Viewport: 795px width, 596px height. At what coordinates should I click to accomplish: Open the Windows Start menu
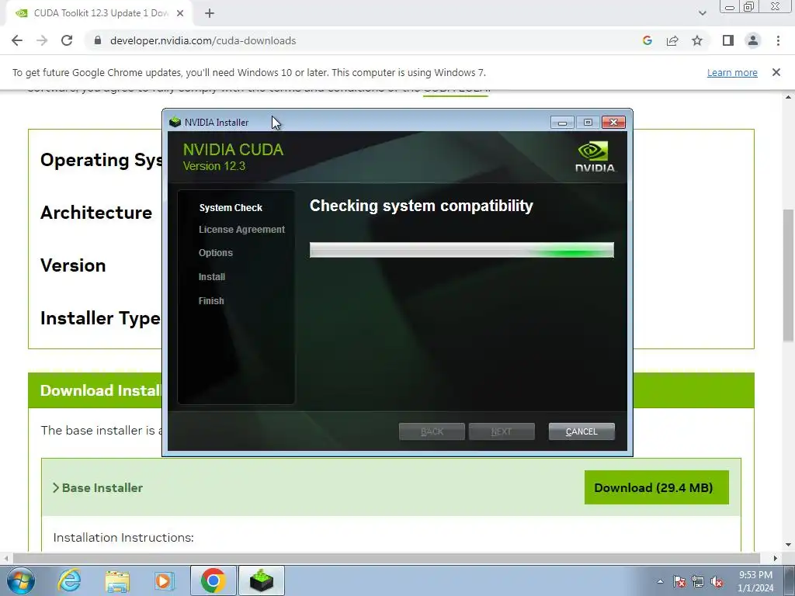pos(21,580)
